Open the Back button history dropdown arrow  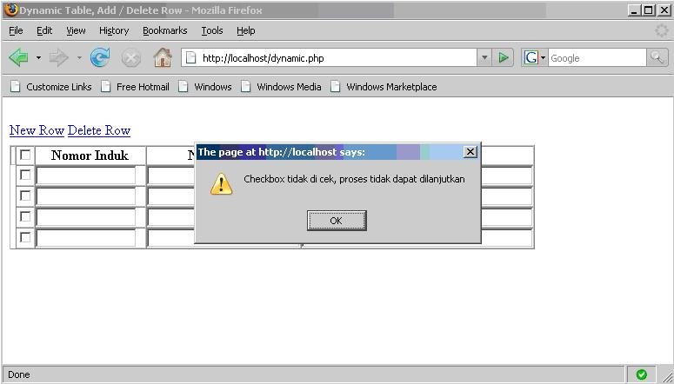click(x=38, y=57)
